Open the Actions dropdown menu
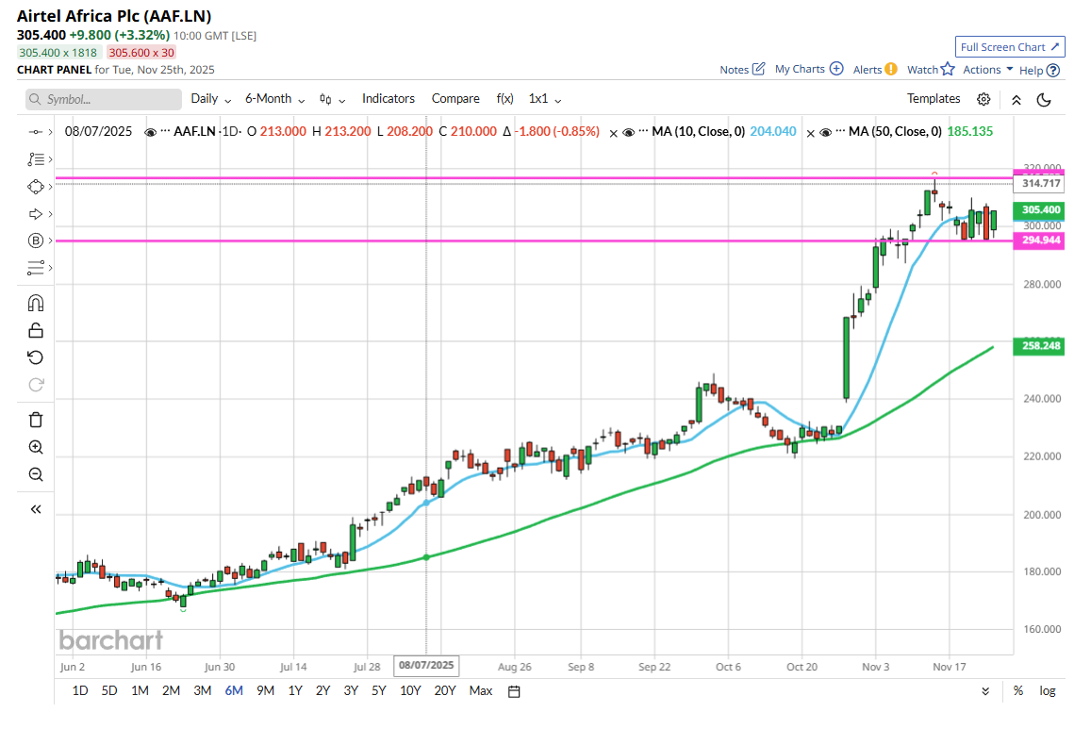 987,70
